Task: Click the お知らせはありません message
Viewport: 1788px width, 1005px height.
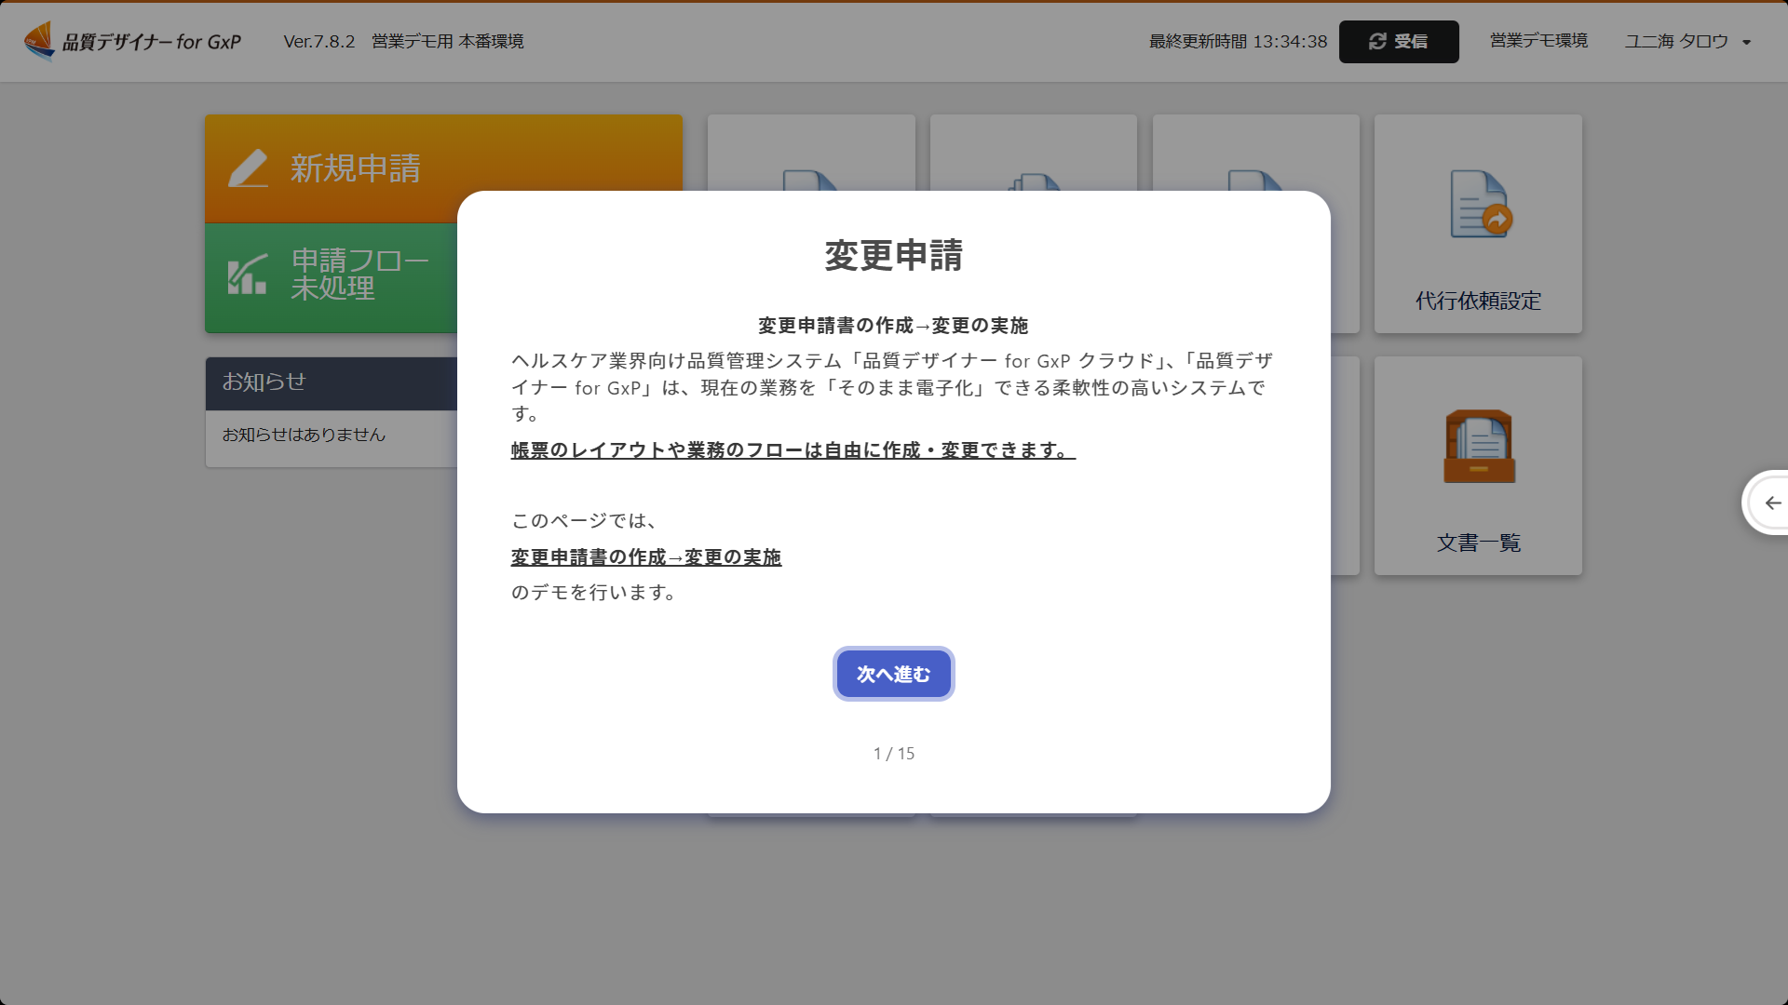Action: click(304, 435)
